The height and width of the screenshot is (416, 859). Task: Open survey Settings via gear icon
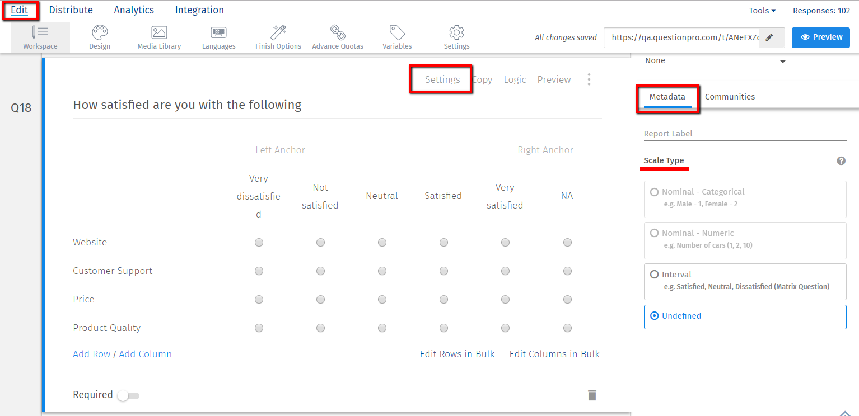coord(456,37)
